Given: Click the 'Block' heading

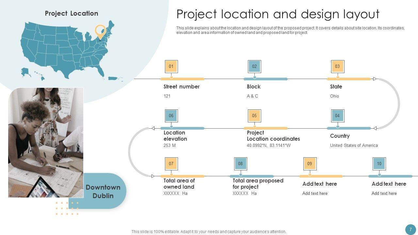Looking at the screenshot, I should click(254, 86).
